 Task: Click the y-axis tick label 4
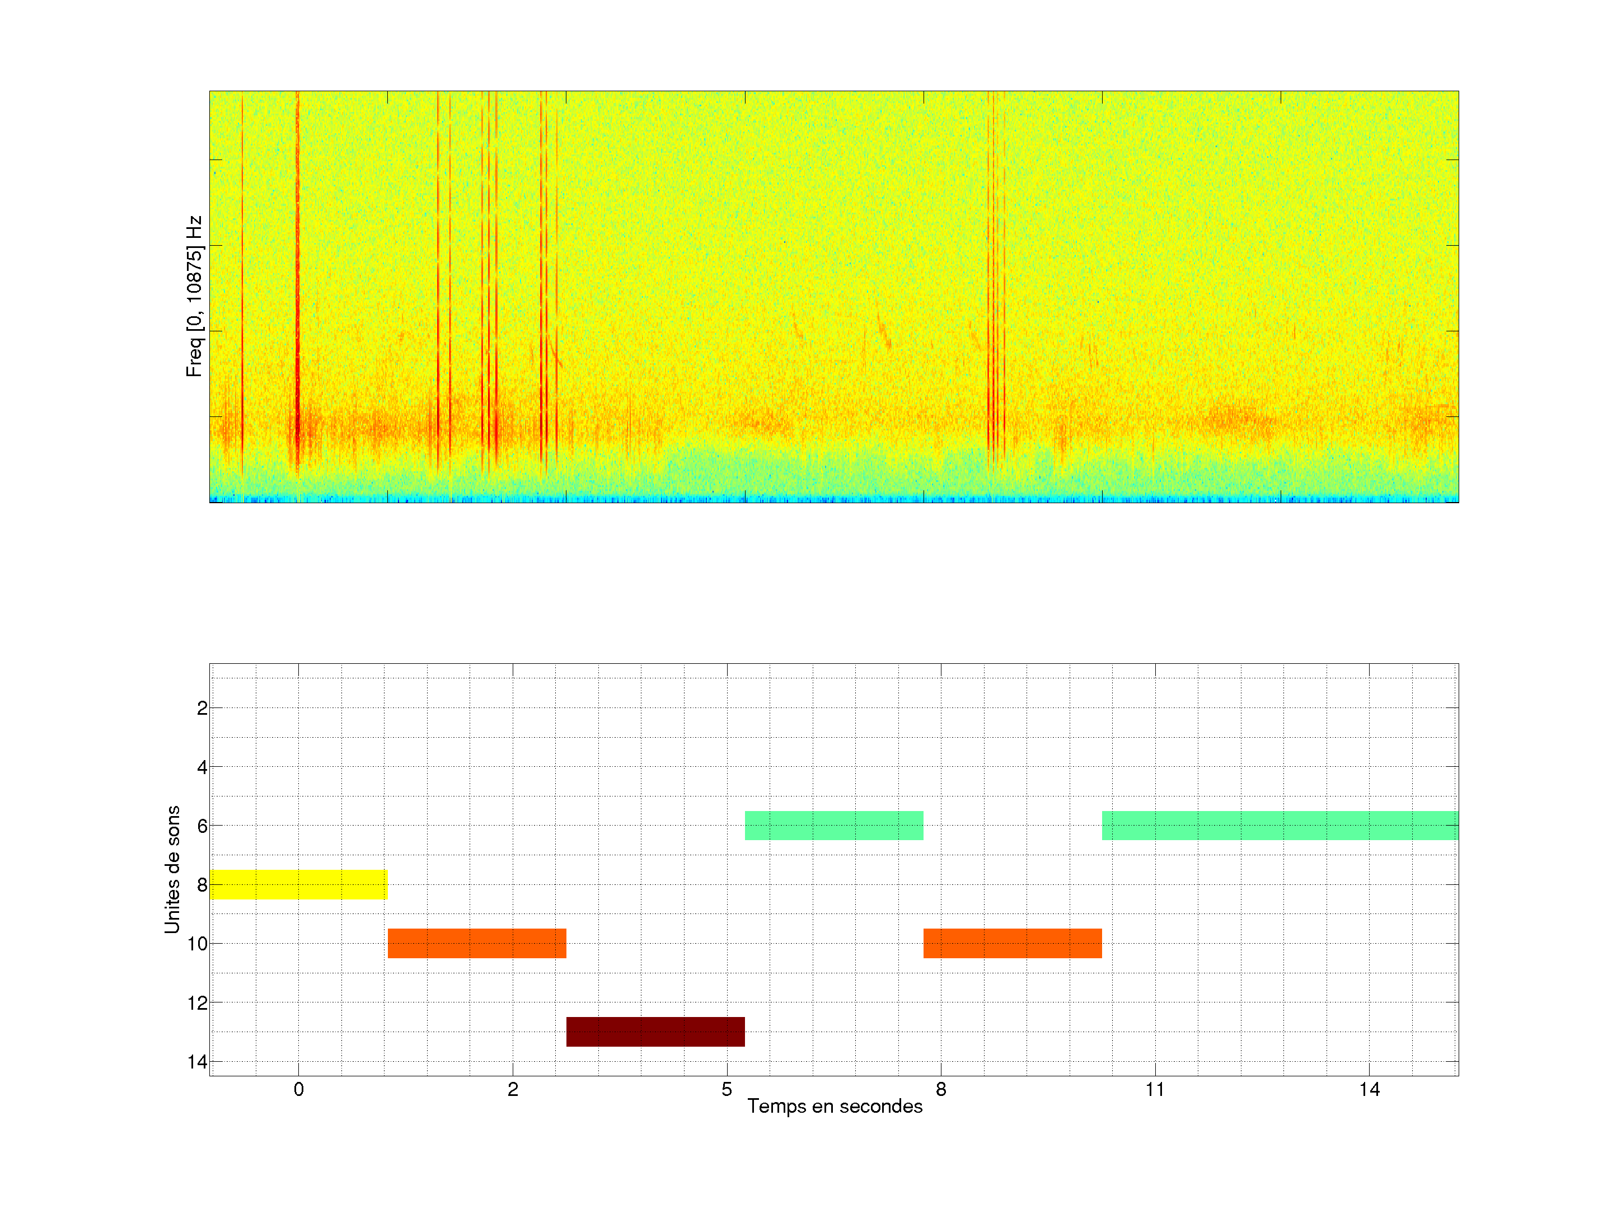(202, 767)
